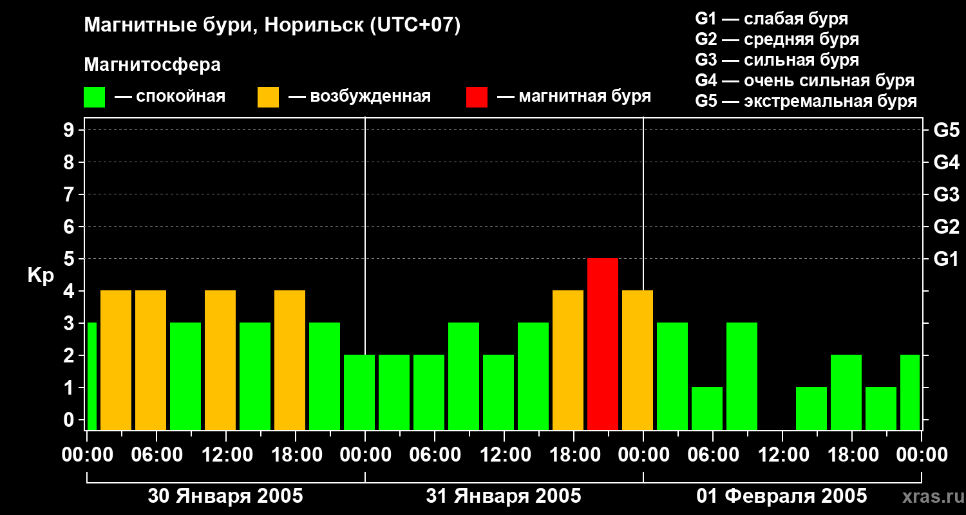Click the orange 'возбужденная' legend swatch
This screenshot has width=966, height=515.
pyautogui.click(x=268, y=97)
